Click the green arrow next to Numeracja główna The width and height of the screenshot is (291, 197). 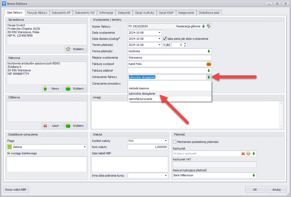pos(203,26)
